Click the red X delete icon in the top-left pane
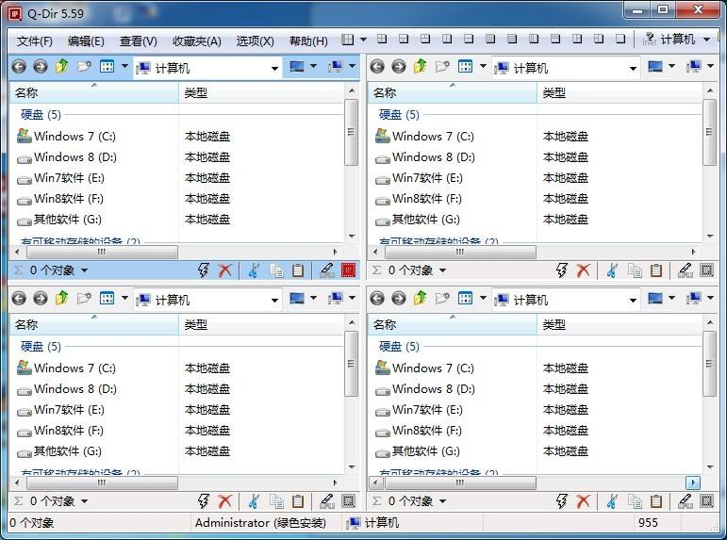This screenshot has width=727, height=540. (x=225, y=270)
